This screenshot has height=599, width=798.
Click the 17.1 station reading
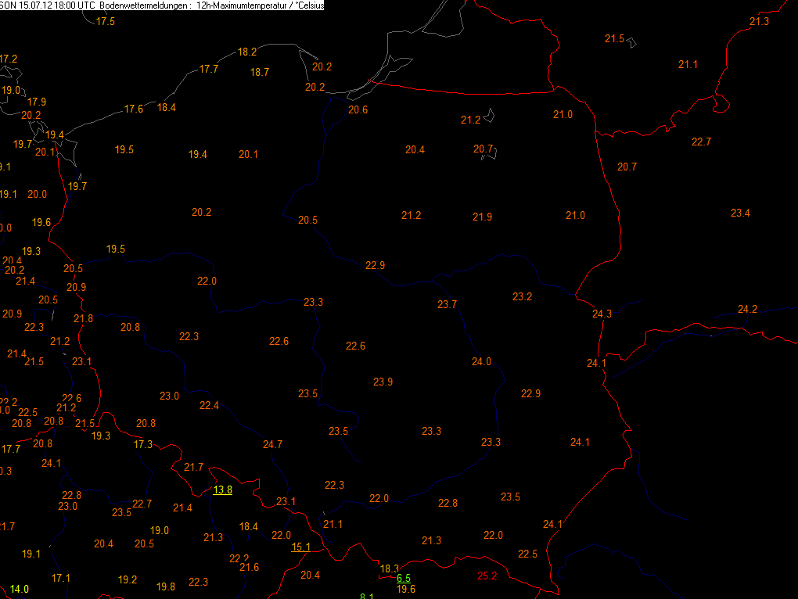60,578
